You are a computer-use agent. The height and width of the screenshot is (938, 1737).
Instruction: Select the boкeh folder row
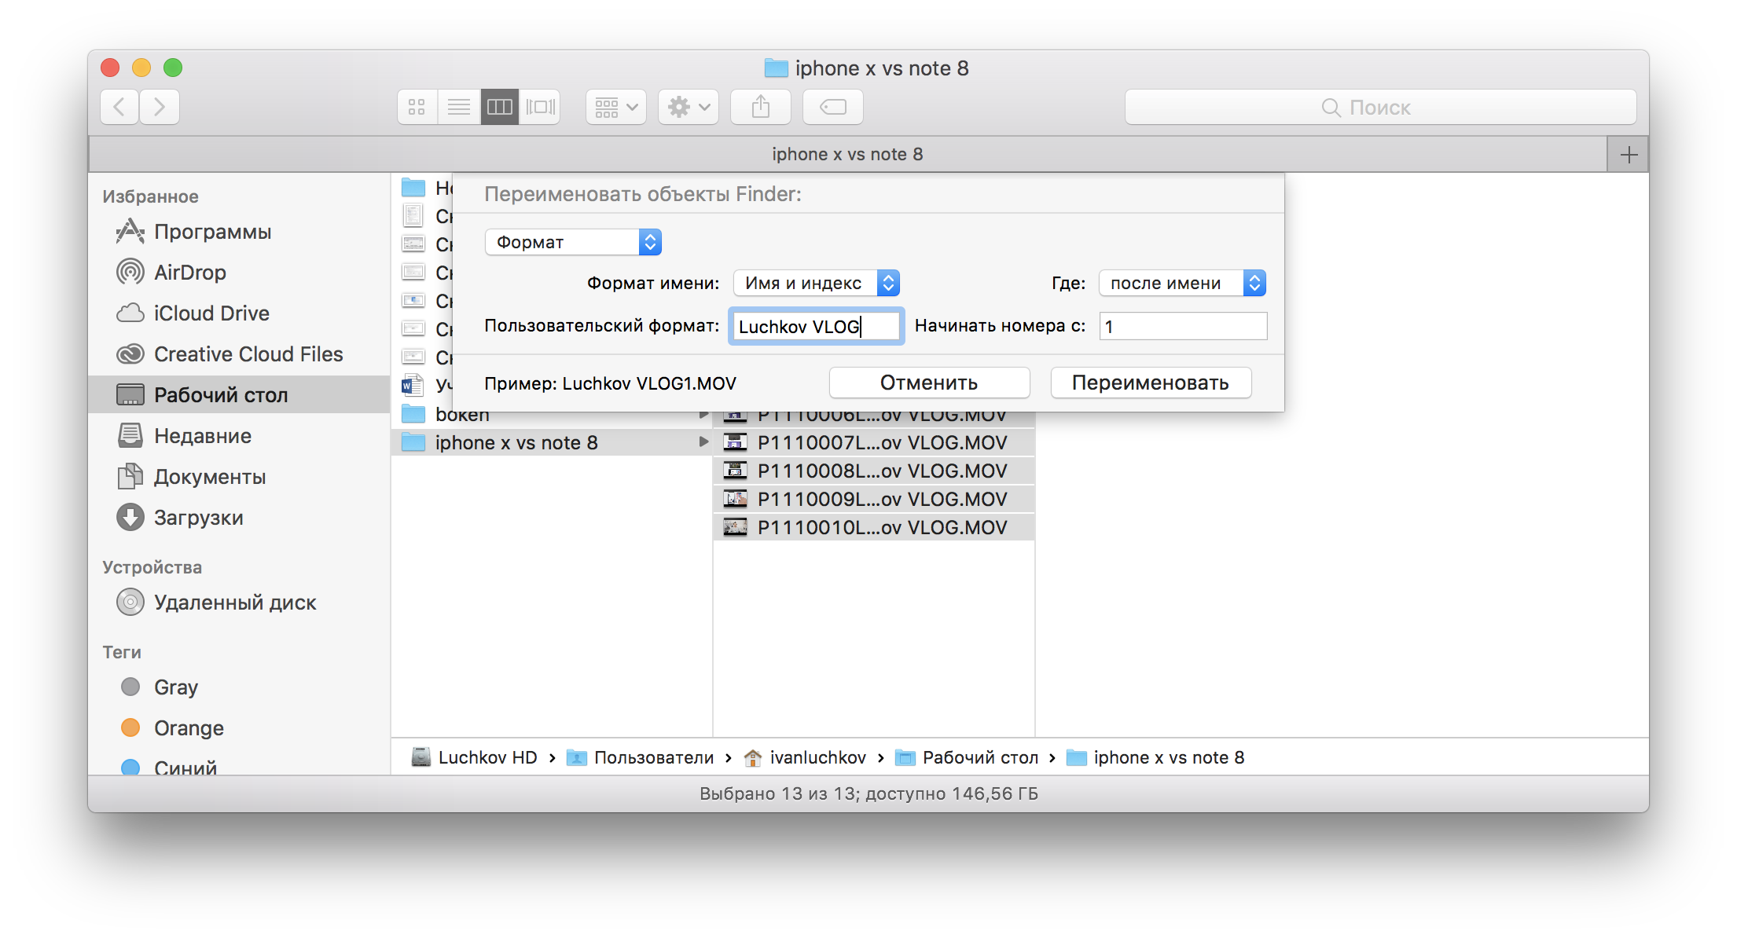(x=553, y=416)
